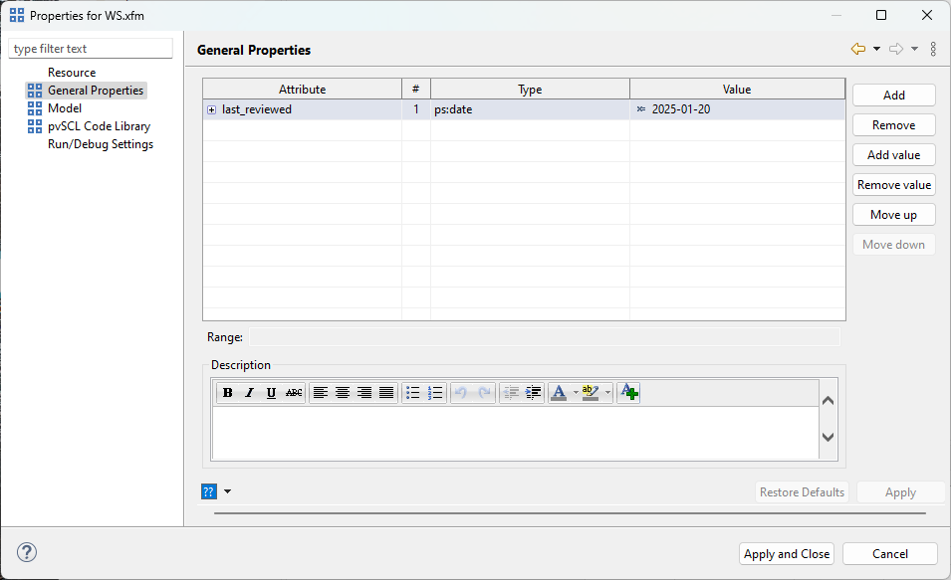Click Apply and Close
Viewport: 951px width, 580px height.
tap(786, 553)
